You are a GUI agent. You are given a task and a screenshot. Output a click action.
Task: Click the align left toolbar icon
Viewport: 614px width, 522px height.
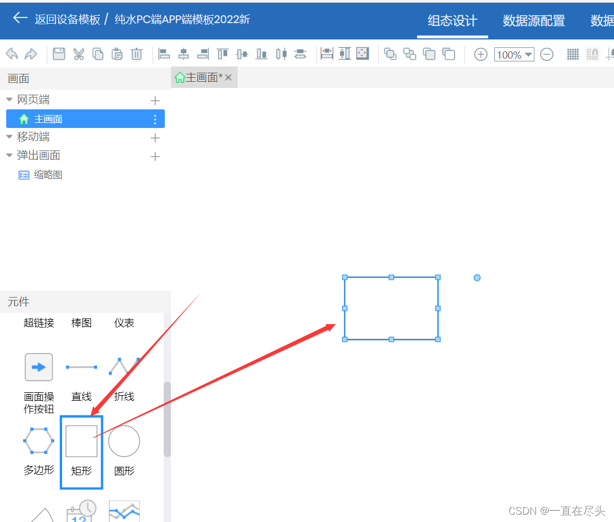point(164,54)
